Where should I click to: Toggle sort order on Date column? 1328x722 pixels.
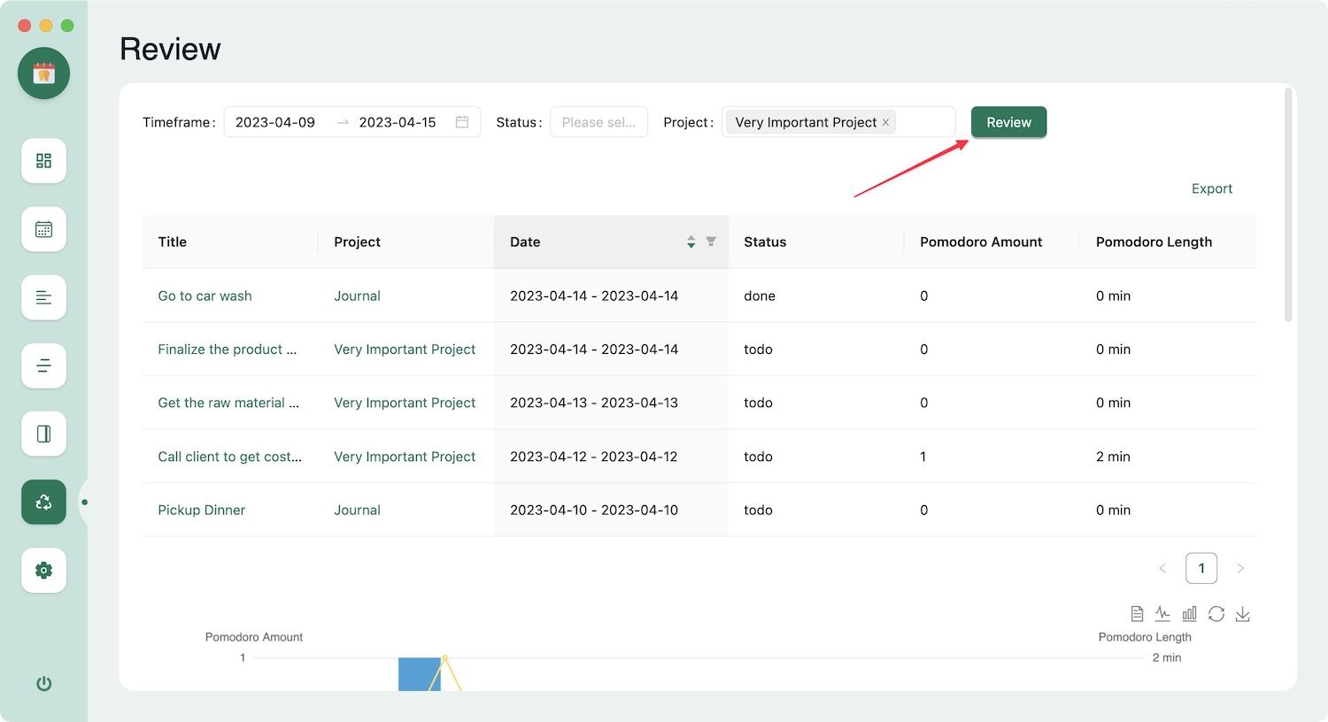tap(691, 242)
